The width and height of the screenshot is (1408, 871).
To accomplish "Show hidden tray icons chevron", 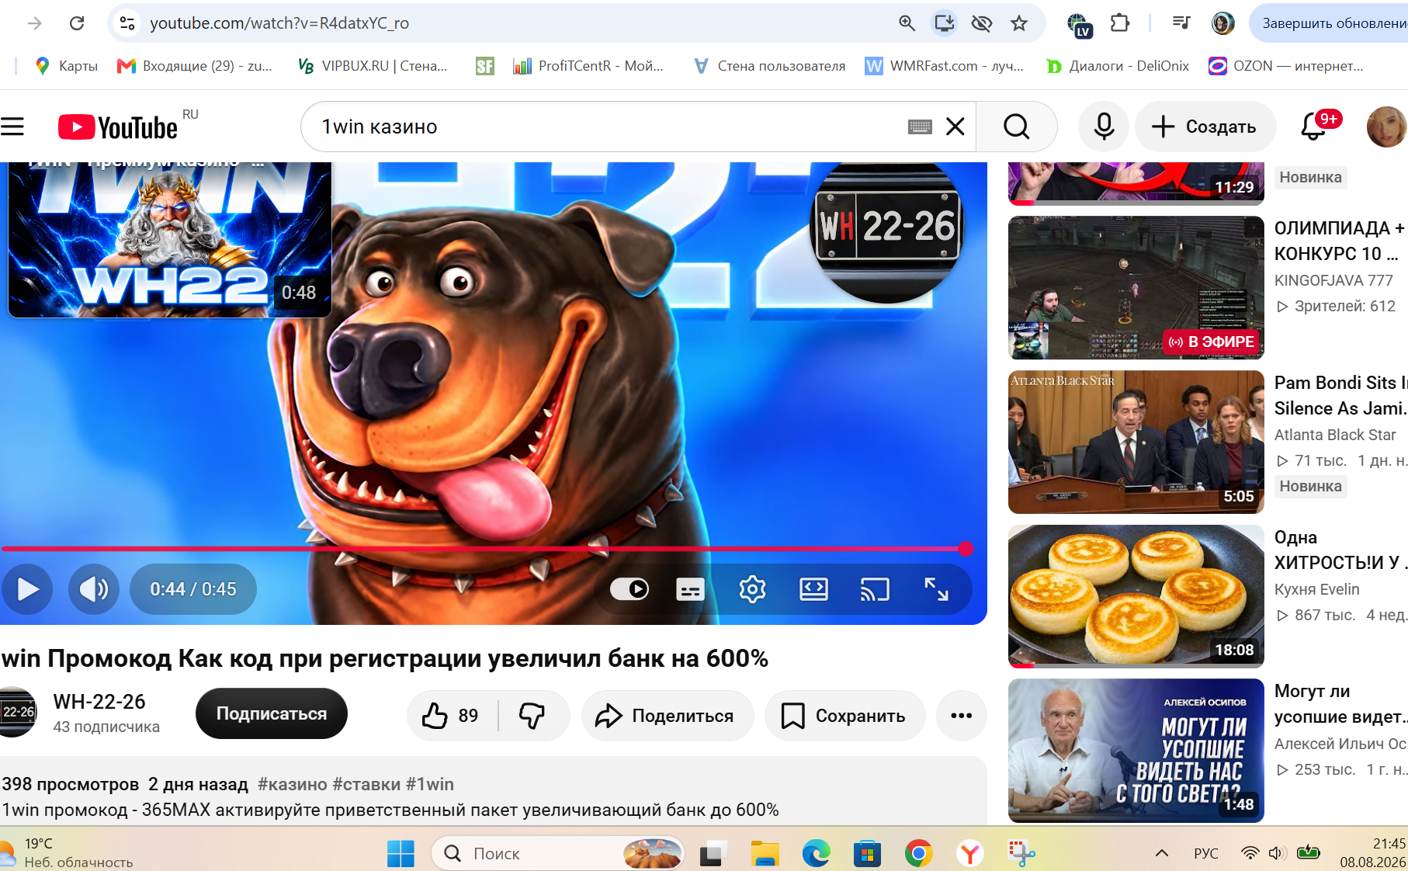I will click(x=1162, y=853).
